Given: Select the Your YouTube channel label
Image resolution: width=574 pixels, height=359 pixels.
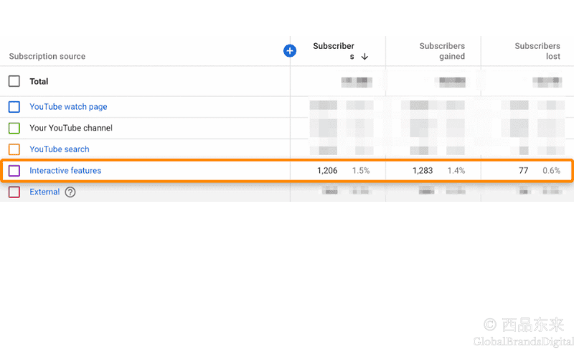Looking at the screenshot, I should (71, 128).
